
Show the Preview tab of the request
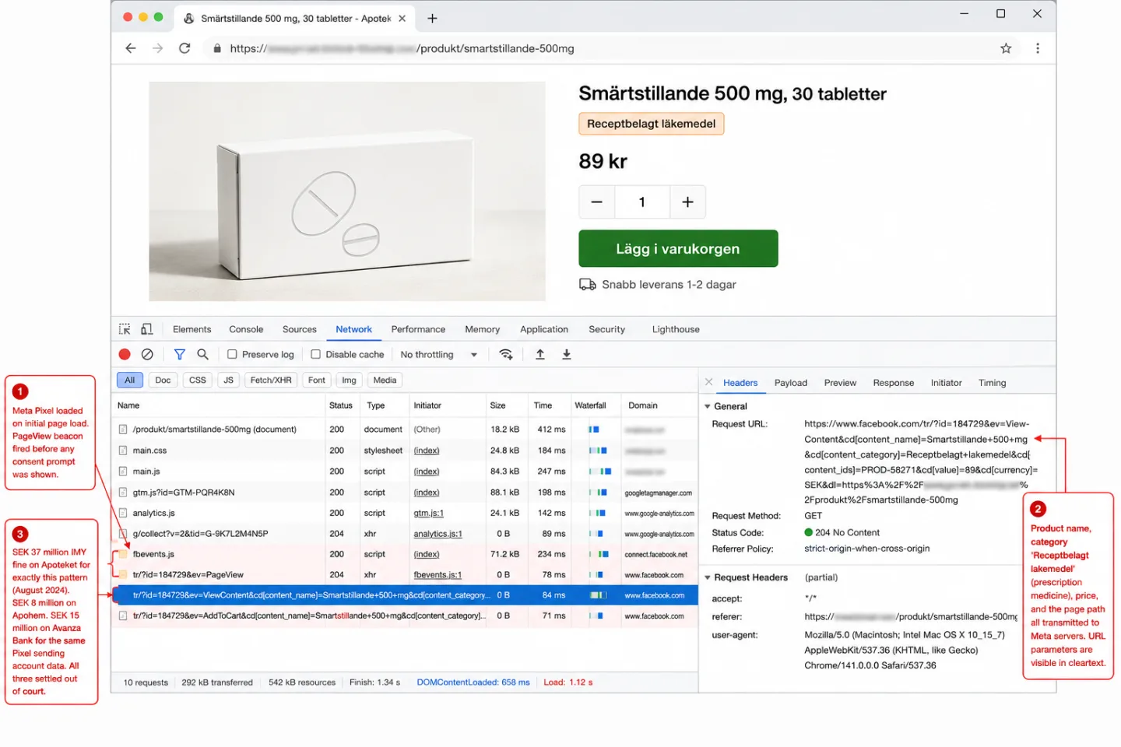840,383
